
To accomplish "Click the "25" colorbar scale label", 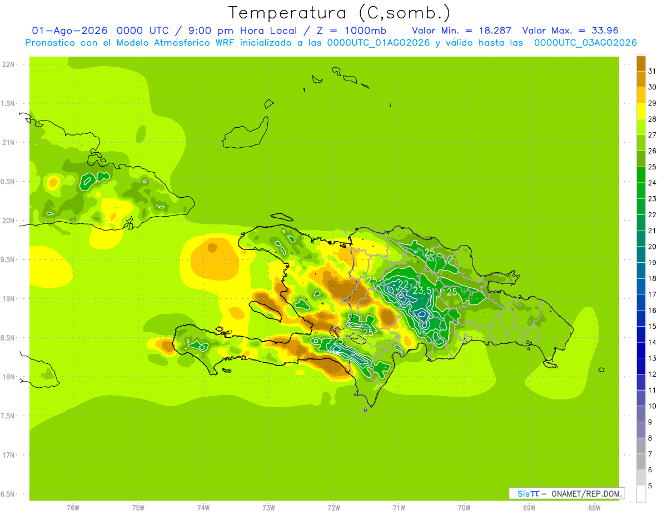I will click(x=653, y=167).
